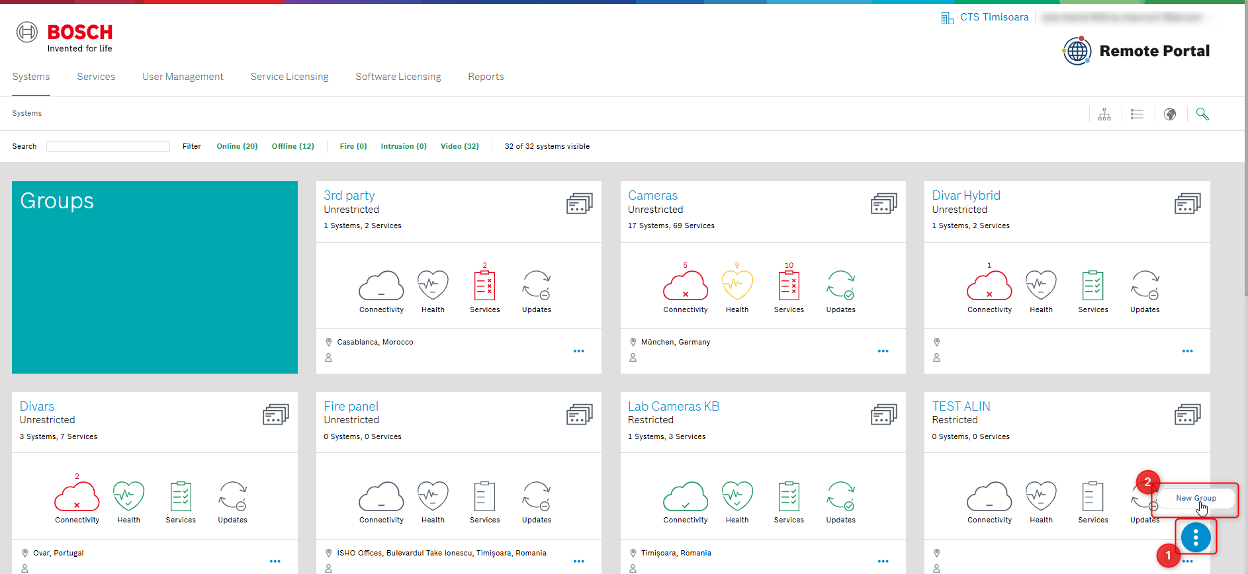Image resolution: width=1248 pixels, height=574 pixels.
Task: Click the magnifier search icon
Action: (x=1202, y=114)
